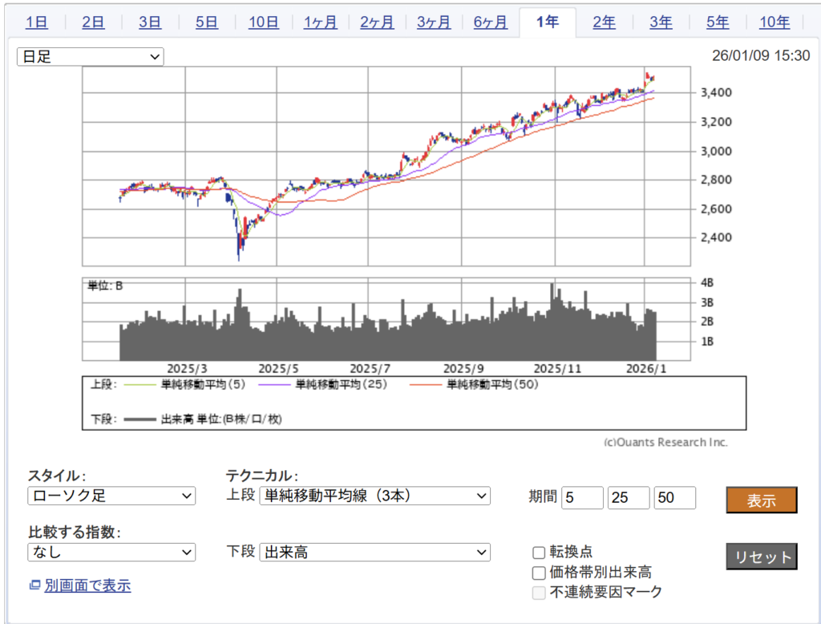Switch to the 1日 tab

[36, 22]
